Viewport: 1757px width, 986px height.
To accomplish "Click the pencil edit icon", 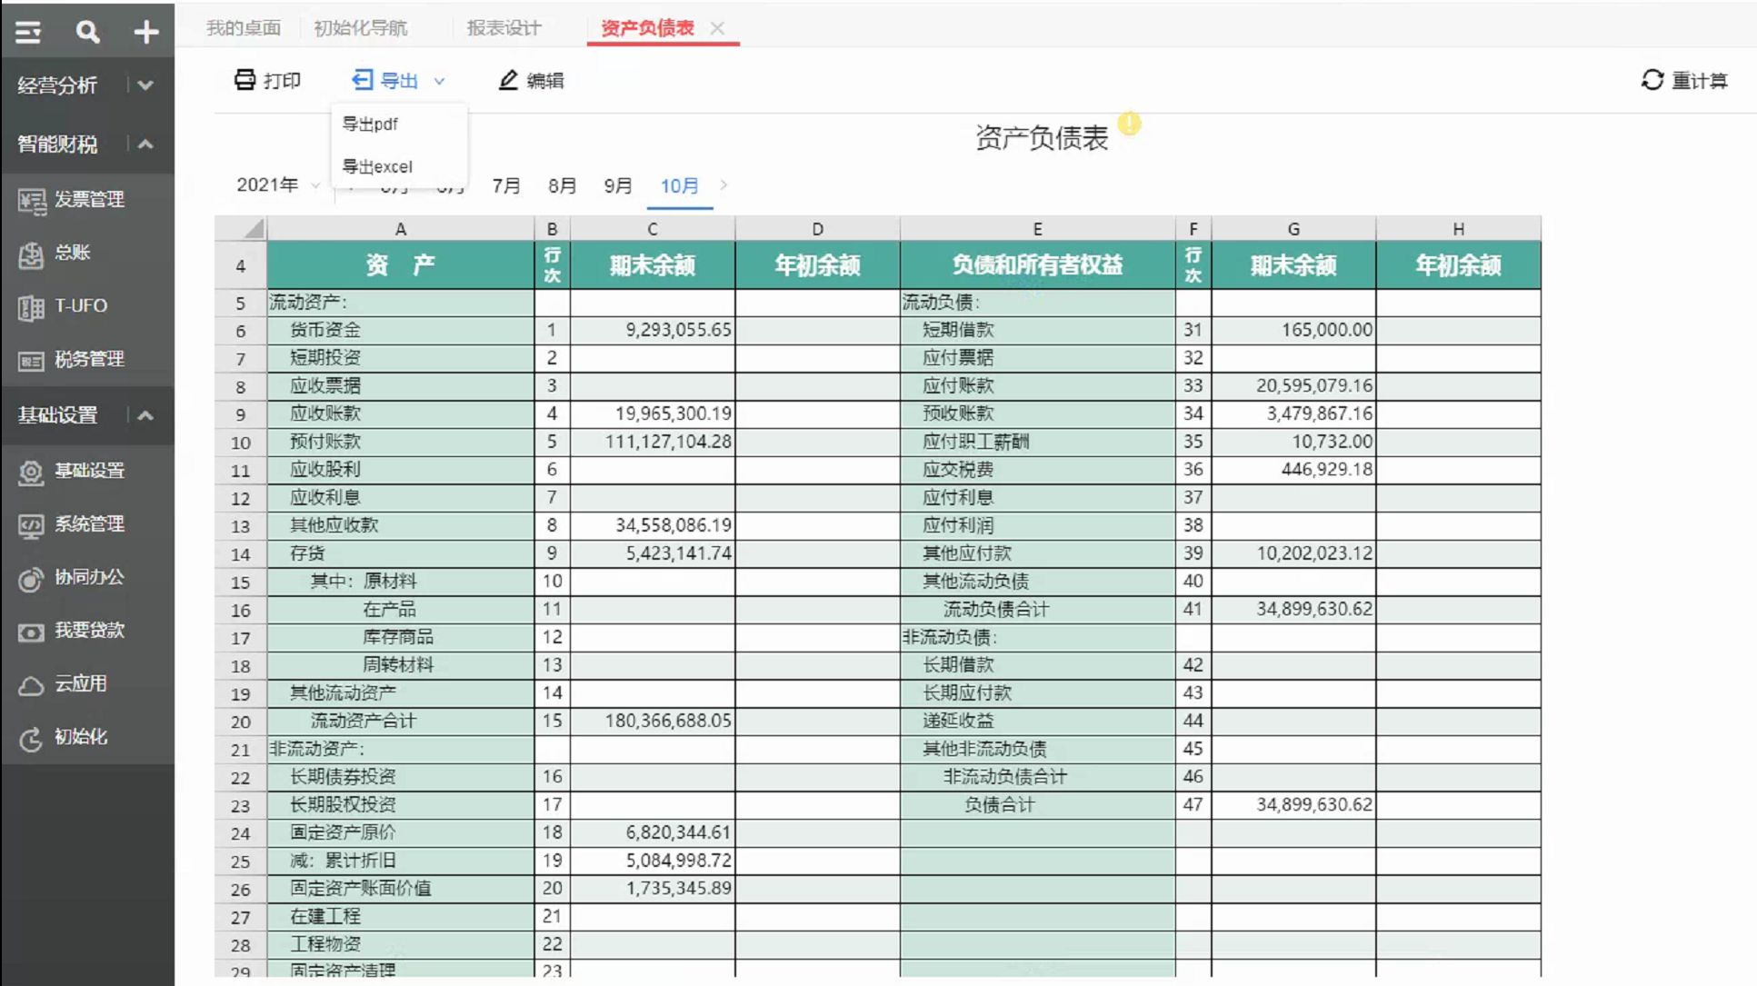I will [508, 80].
